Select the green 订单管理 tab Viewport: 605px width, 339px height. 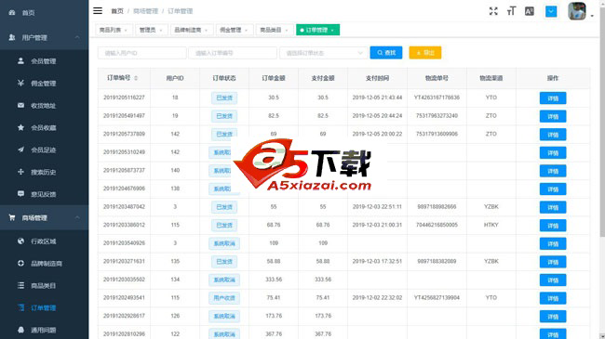(x=317, y=30)
